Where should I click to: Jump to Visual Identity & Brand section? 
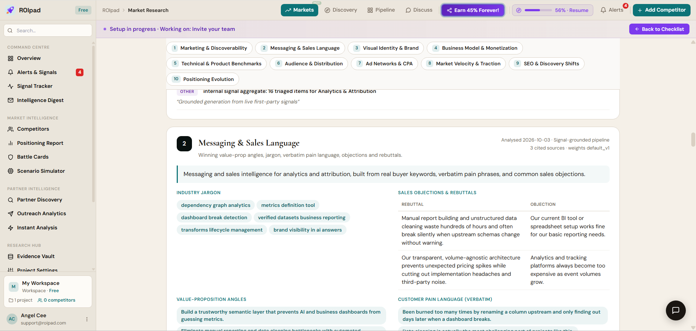[x=385, y=48]
